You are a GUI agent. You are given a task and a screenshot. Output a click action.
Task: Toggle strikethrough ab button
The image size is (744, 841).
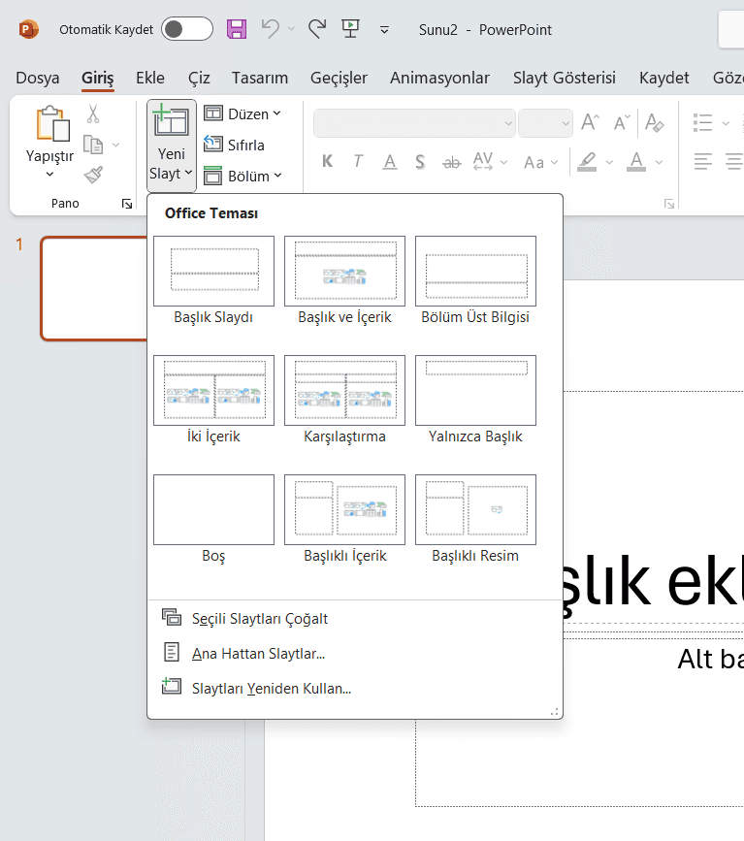pyautogui.click(x=452, y=162)
